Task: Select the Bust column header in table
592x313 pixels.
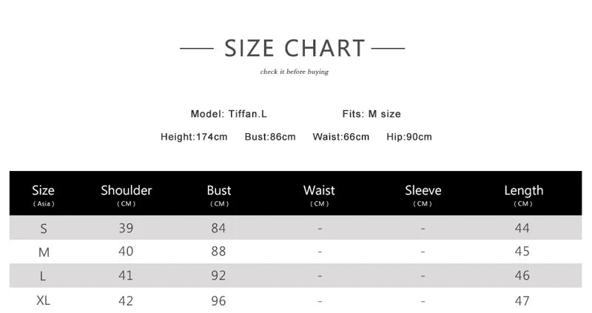Action: click(x=219, y=195)
